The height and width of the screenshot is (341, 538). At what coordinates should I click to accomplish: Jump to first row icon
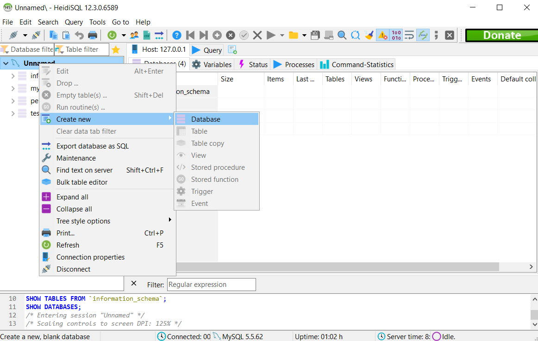[190, 35]
